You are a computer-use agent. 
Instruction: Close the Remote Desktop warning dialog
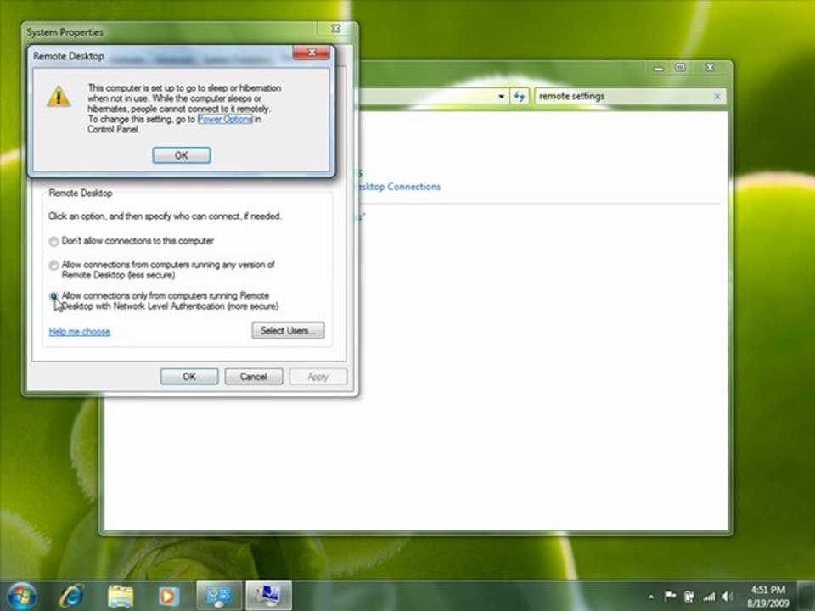pos(312,52)
